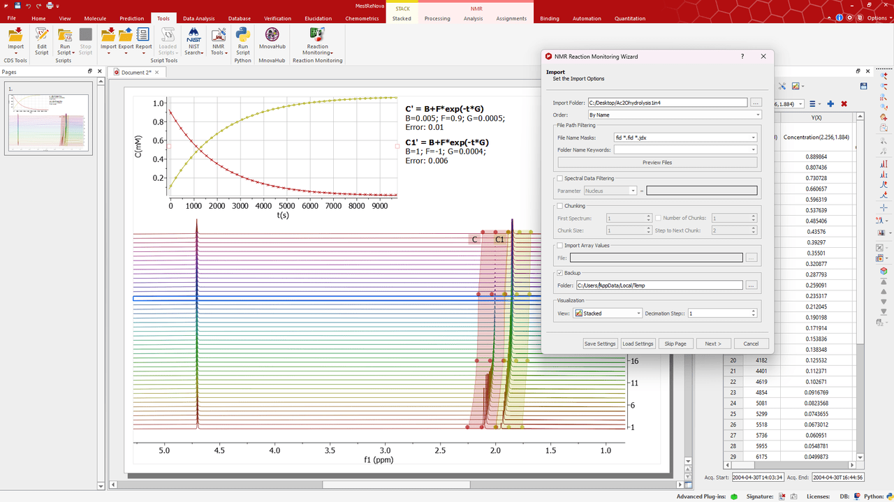Screen dimensions: 894x502
Task: Click the Reaction Monitoring icon
Action: [x=317, y=35]
